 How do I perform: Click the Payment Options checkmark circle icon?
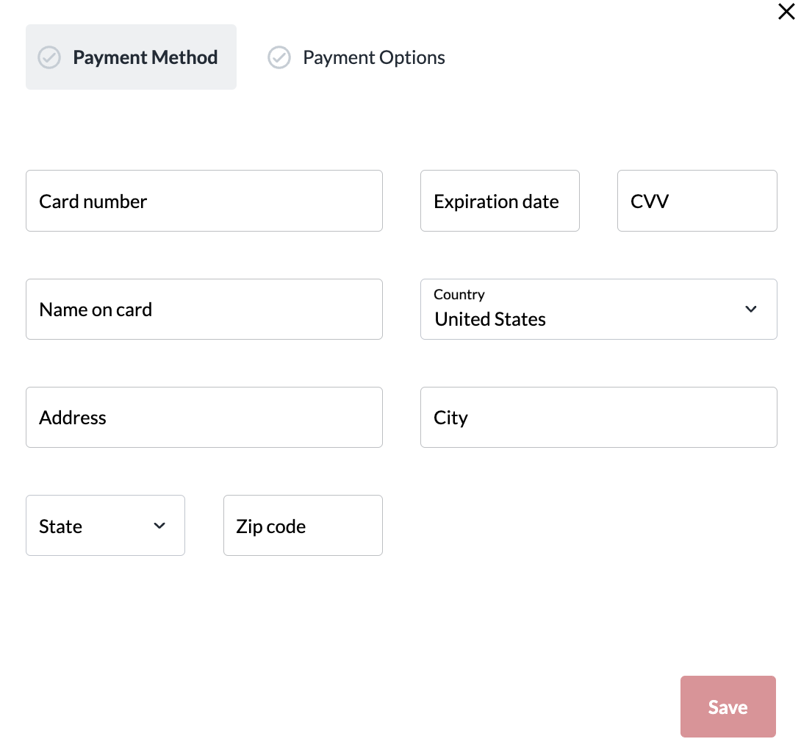pyautogui.click(x=279, y=57)
